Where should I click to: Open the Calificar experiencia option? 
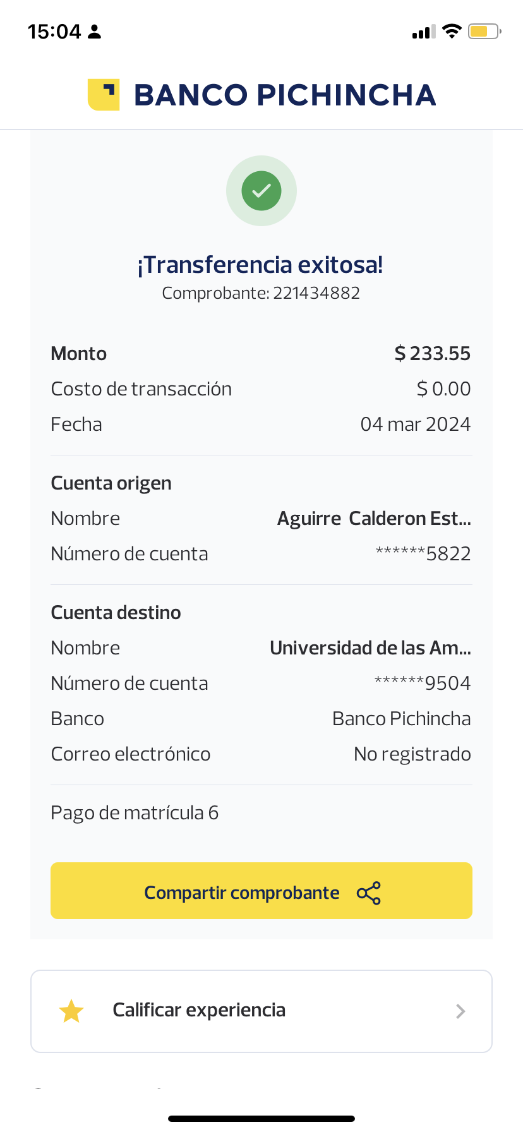click(x=199, y=1011)
